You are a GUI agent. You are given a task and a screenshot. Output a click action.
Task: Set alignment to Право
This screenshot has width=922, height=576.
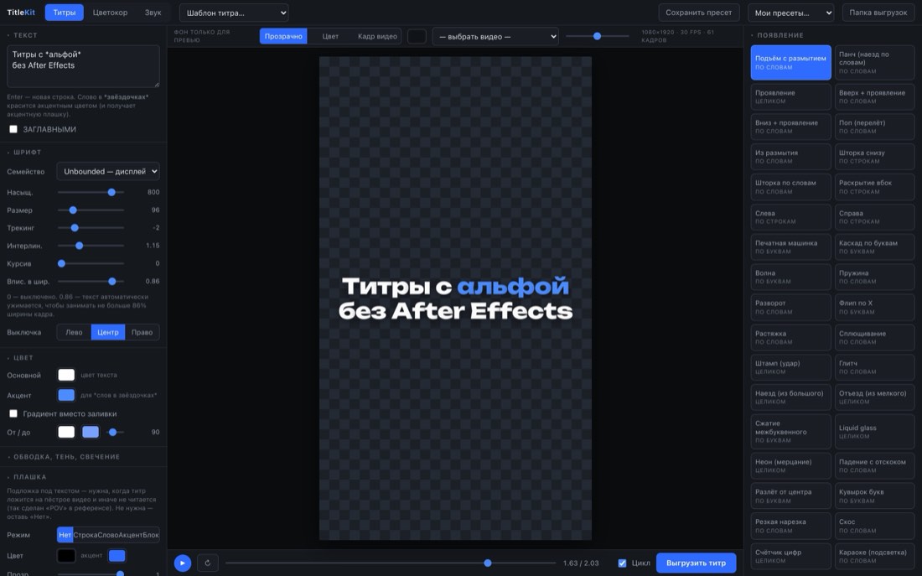tap(142, 332)
